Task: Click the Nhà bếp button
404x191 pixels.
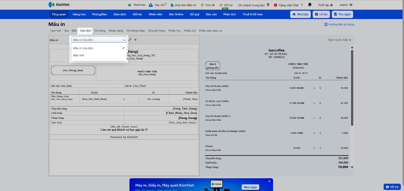Action: [300, 14]
